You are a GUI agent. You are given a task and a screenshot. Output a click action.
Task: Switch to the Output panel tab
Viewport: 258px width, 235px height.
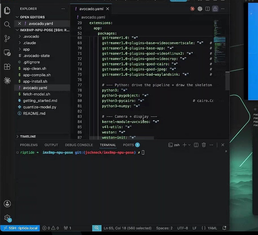51,145
